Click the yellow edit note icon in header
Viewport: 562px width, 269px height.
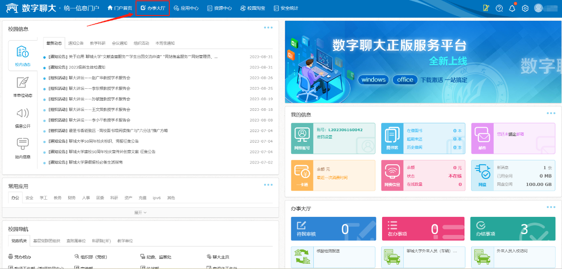486,8
